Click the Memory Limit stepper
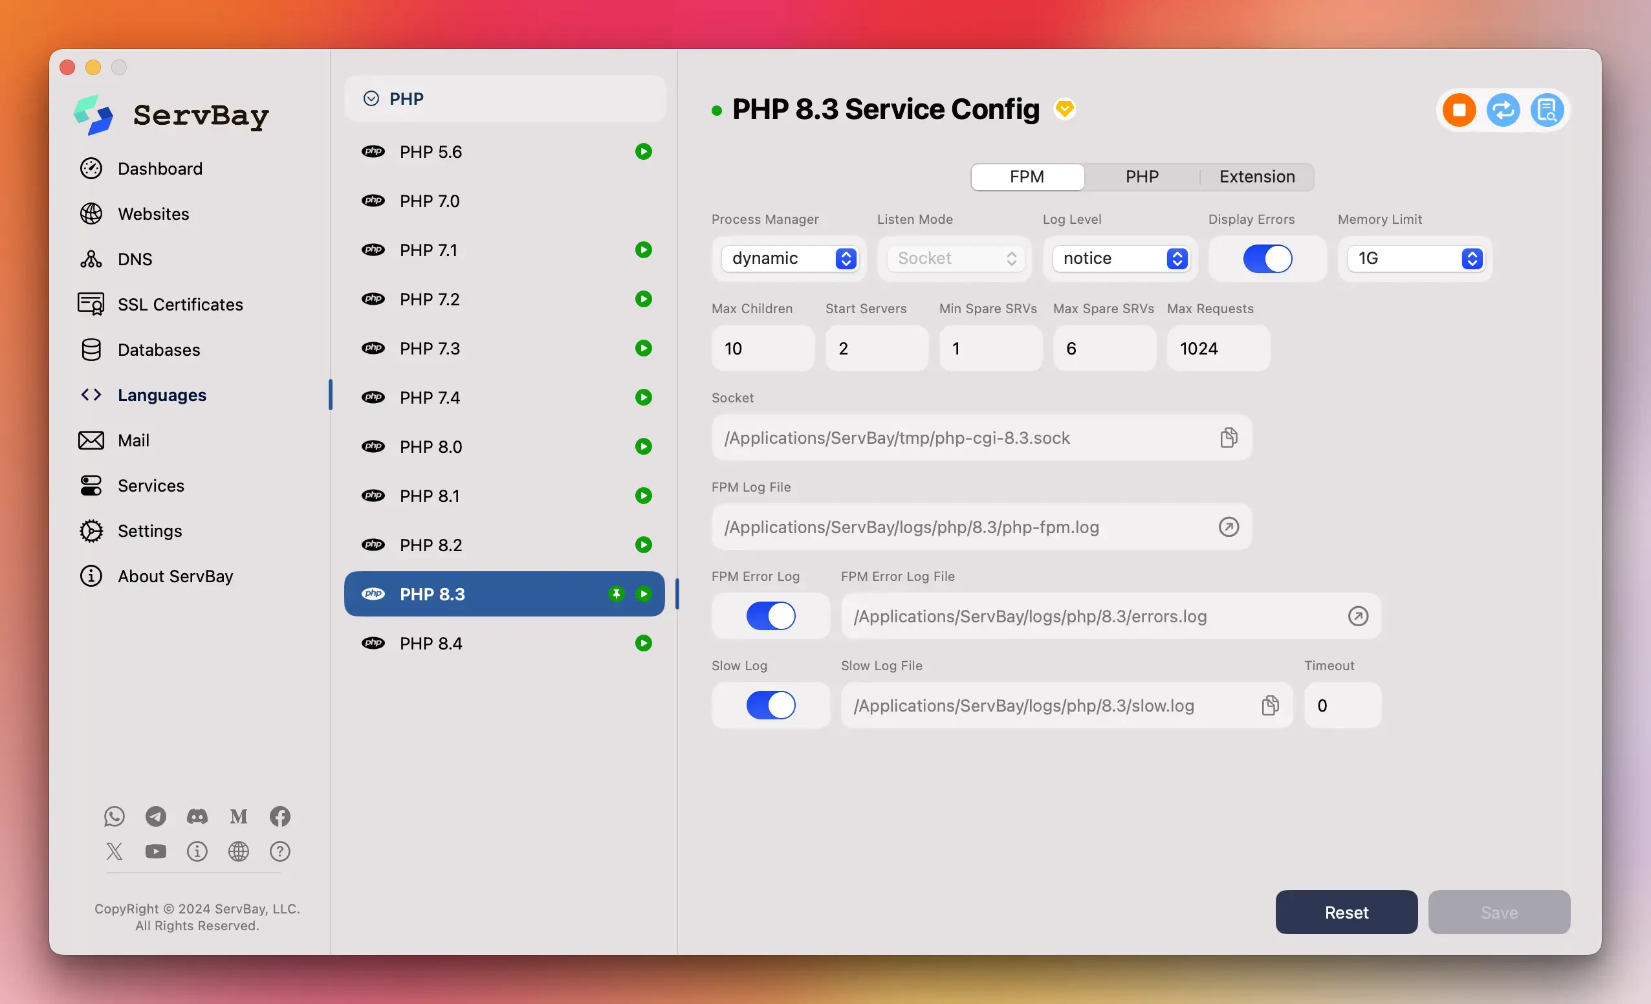 pos(1472,257)
